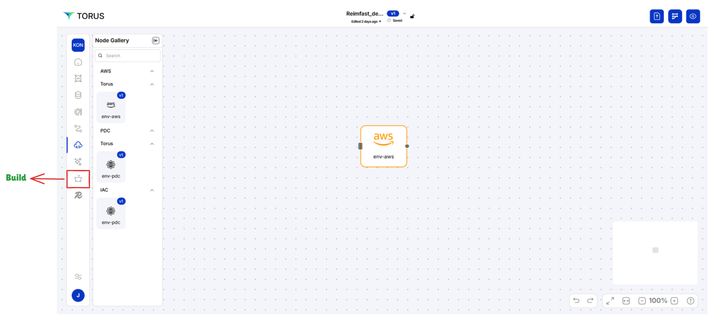
Task: Toggle the blue eye preview button
Action: tap(693, 16)
